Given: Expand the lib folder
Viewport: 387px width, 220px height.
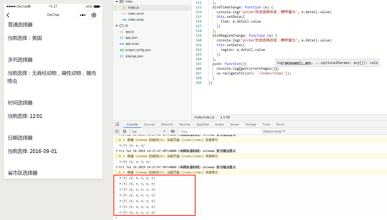Looking at the screenshot, I should click(x=117, y=26).
